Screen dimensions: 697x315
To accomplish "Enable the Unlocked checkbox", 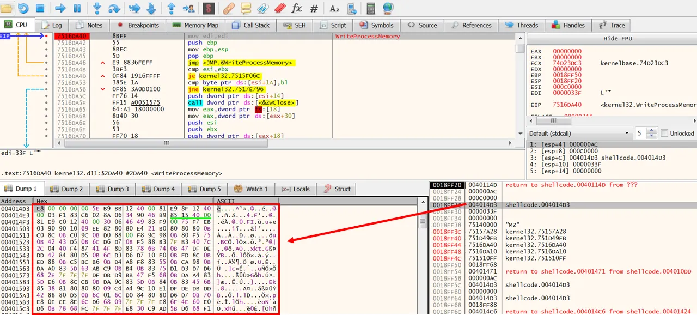I will (x=664, y=133).
